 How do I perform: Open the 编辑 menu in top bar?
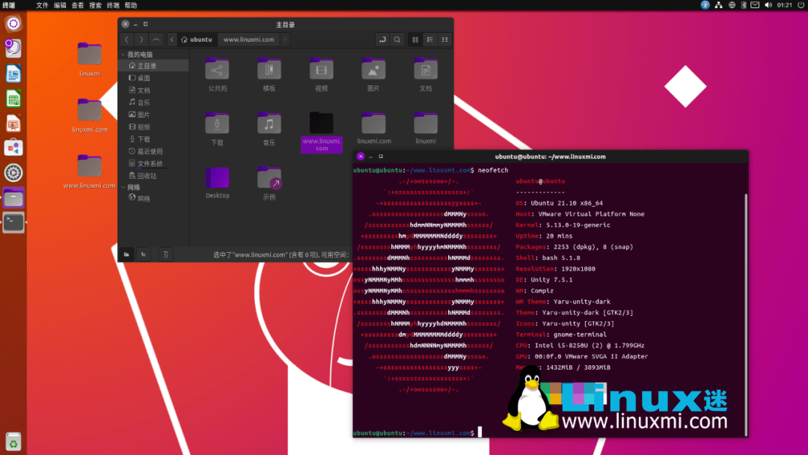pos(59,4)
